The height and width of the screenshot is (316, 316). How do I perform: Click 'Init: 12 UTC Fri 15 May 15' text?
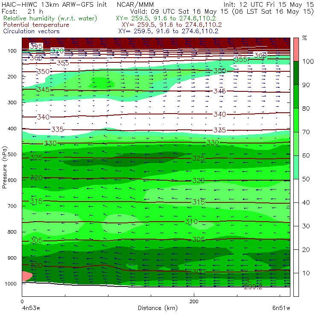point(269,4)
